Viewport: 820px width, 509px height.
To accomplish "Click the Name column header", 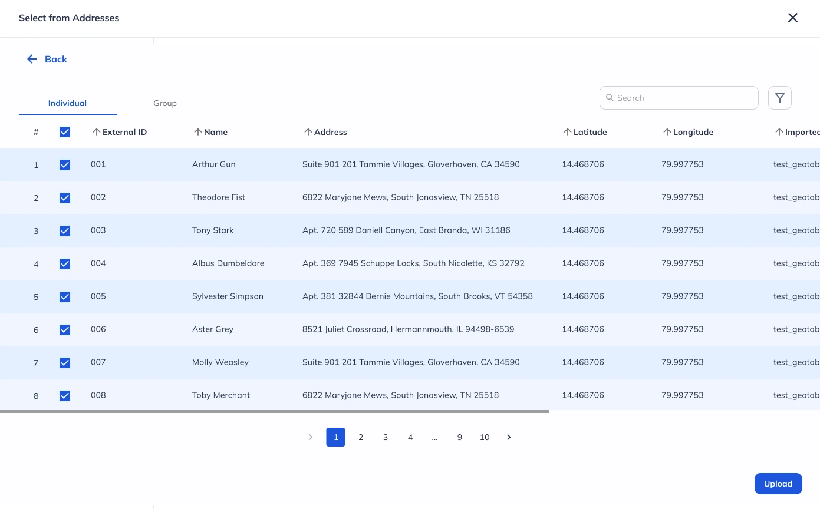I will (x=216, y=132).
